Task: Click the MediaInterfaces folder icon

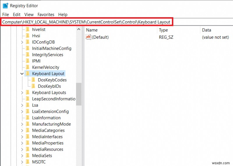Action: click(28, 137)
